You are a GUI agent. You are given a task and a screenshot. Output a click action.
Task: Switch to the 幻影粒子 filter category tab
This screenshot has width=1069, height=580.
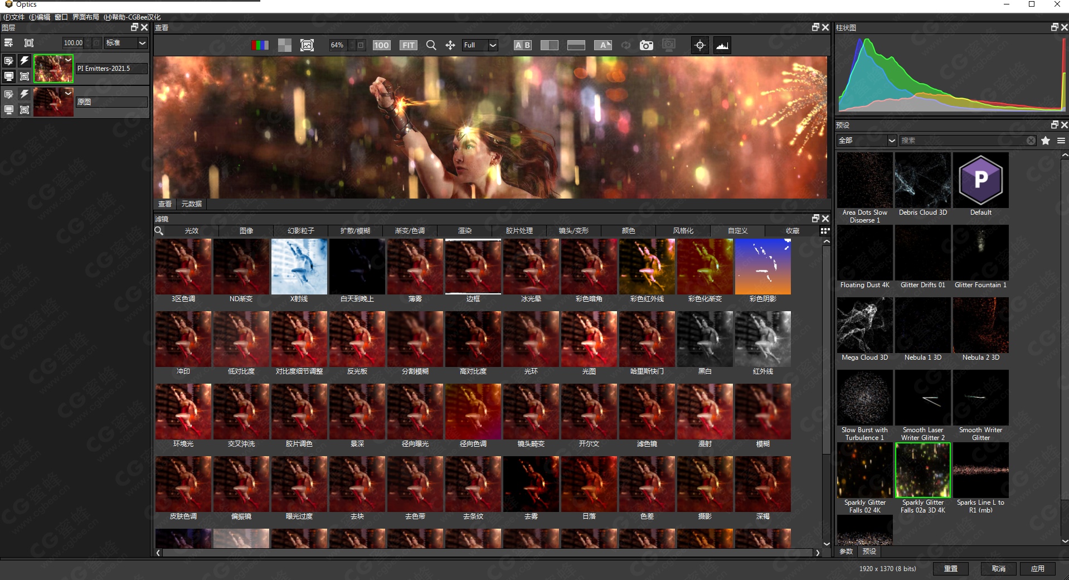(301, 230)
